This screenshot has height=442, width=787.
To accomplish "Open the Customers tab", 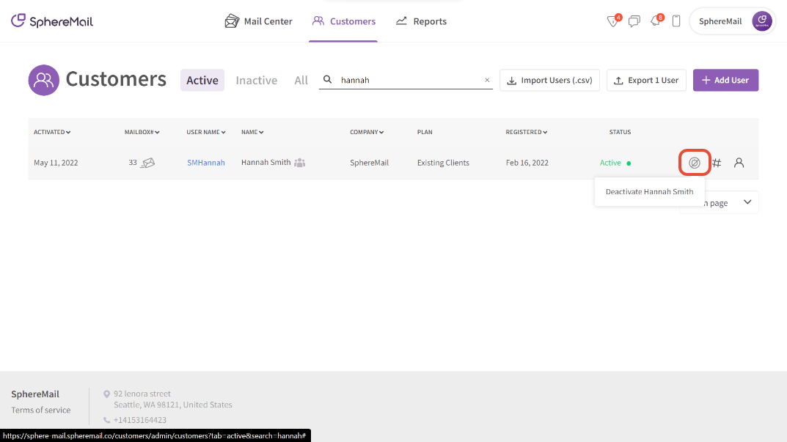I will 344,21.
